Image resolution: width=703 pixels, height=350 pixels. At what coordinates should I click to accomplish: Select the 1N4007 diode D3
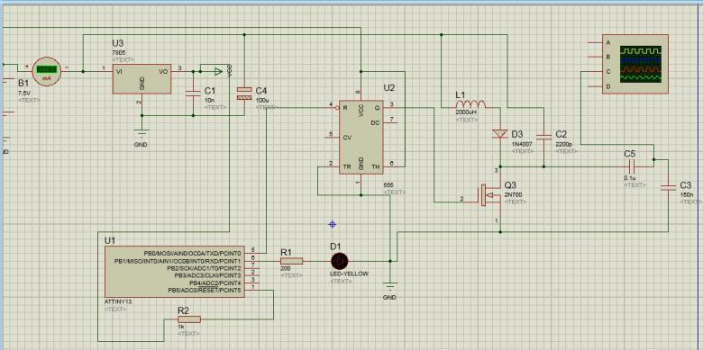click(x=499, y=134)
